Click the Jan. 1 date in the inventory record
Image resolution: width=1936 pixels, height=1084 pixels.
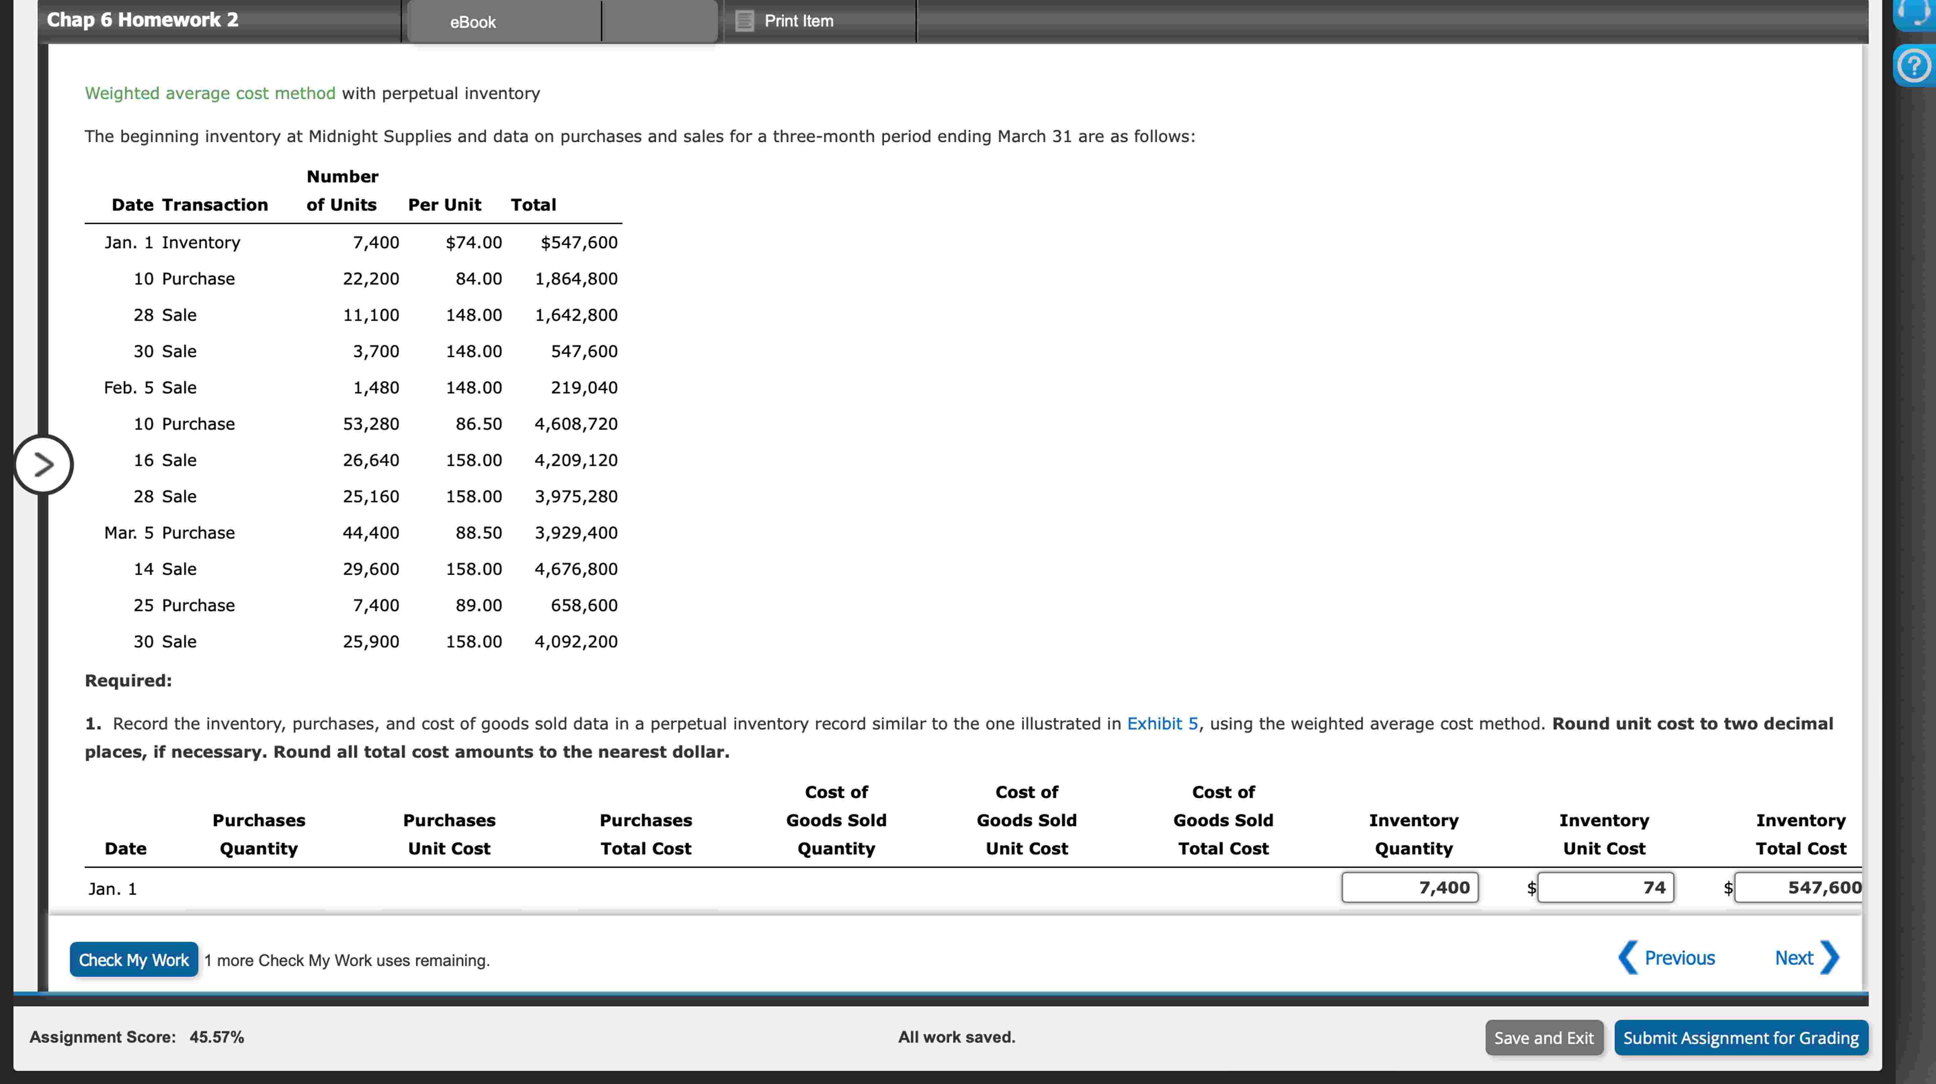coord(112,889)
